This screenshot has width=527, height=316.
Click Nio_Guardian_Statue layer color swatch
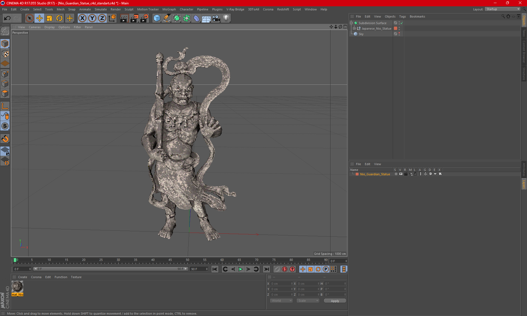click(357, 174)
